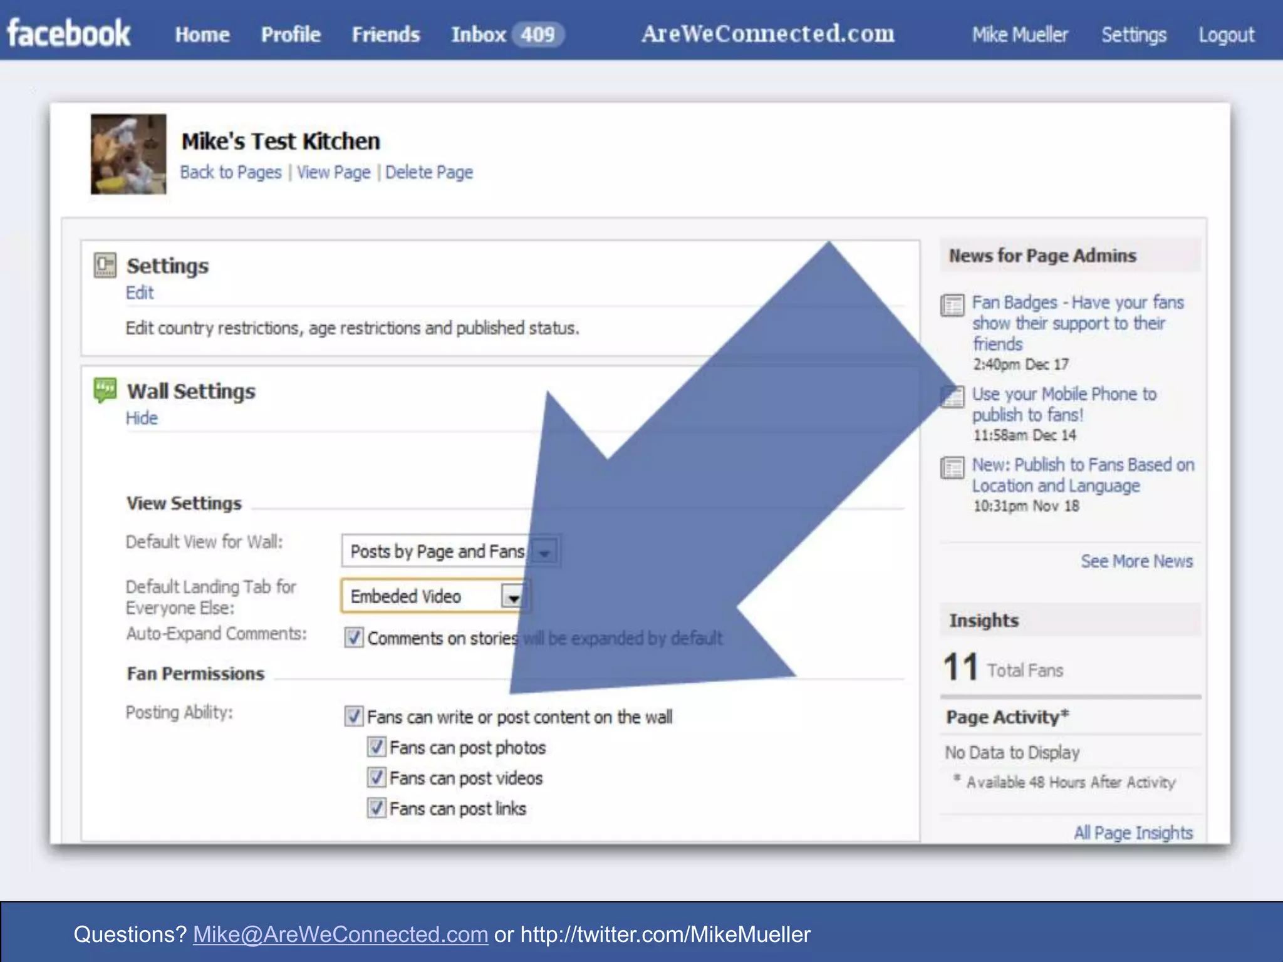Uncheck Fans can post videos option
This screenshot has height=962, width=1283.
377,777
